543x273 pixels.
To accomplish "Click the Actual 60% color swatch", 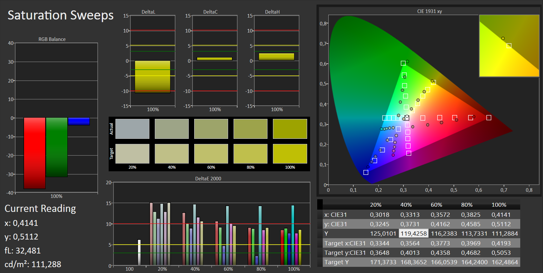I will click(x=211, y=129).
